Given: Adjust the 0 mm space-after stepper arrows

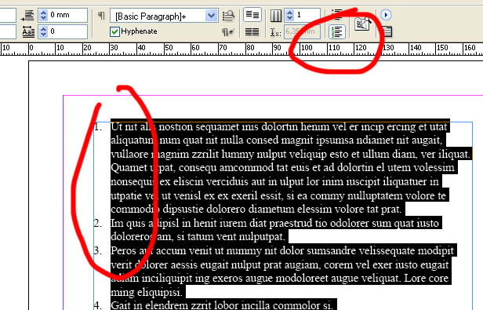Looking at the screenshot, I should click(x=43, y=15).
